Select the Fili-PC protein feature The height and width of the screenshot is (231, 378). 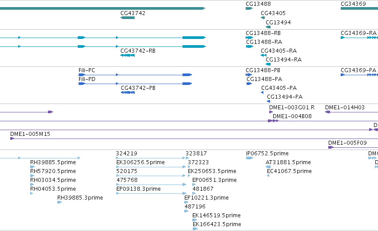pos(87,70)
